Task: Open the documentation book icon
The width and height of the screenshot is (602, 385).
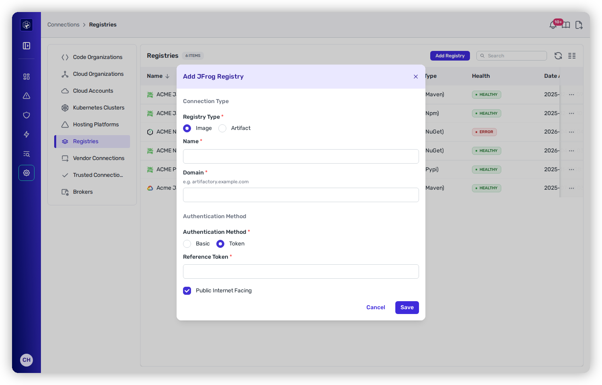Action: click(566, 25)
